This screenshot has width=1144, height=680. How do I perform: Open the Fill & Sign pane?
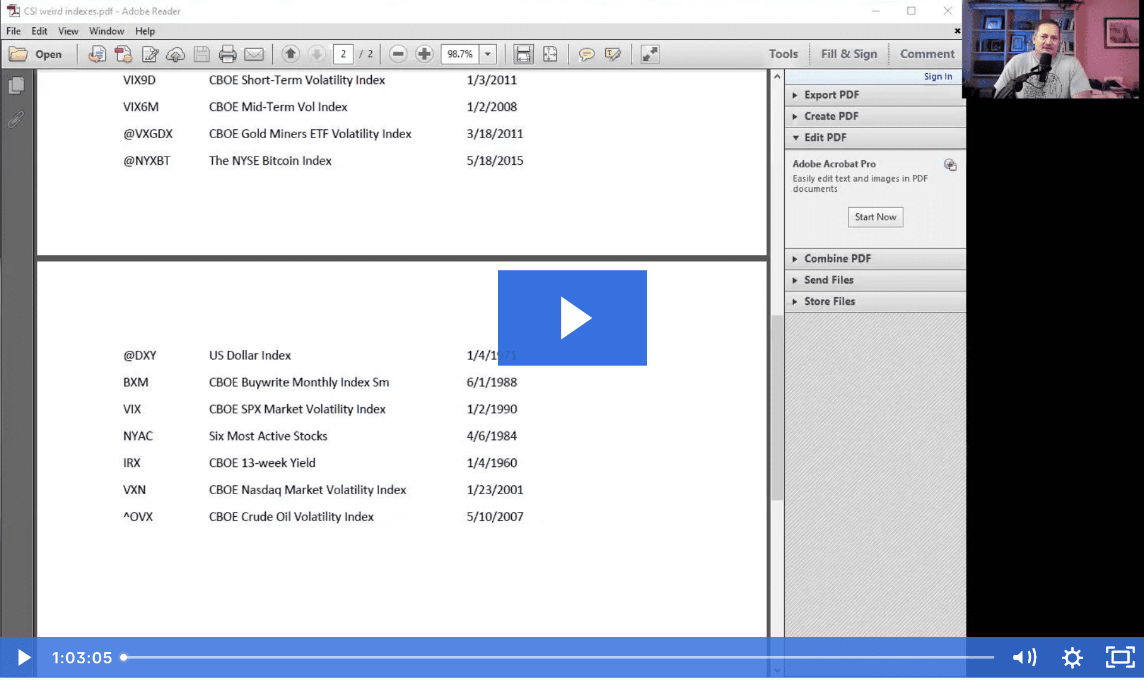(x=849, y=54)
